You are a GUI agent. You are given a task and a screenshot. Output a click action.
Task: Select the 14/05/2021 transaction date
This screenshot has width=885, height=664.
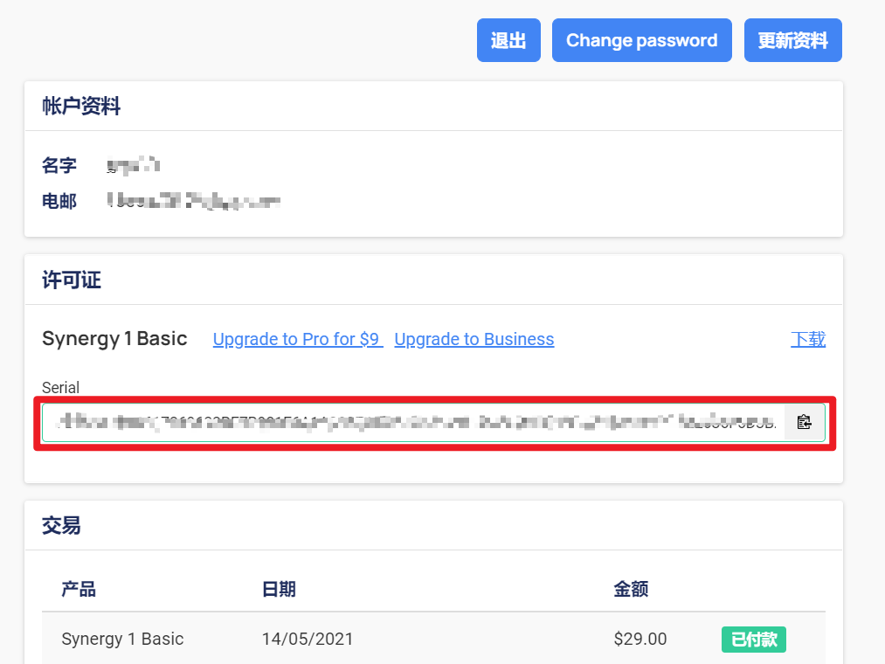point(308,639)
